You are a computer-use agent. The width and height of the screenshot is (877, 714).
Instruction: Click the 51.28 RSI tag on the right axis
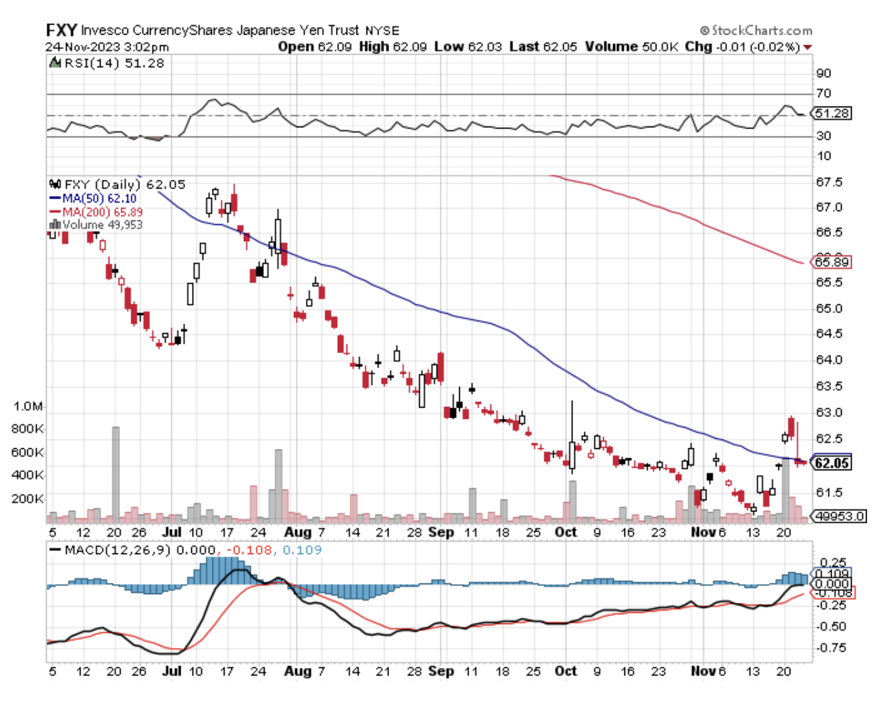coord(833,113)
